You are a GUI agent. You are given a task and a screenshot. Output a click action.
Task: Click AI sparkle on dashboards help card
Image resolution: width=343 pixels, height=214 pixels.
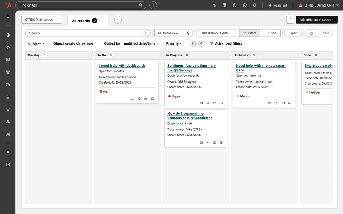click(139, 99)
